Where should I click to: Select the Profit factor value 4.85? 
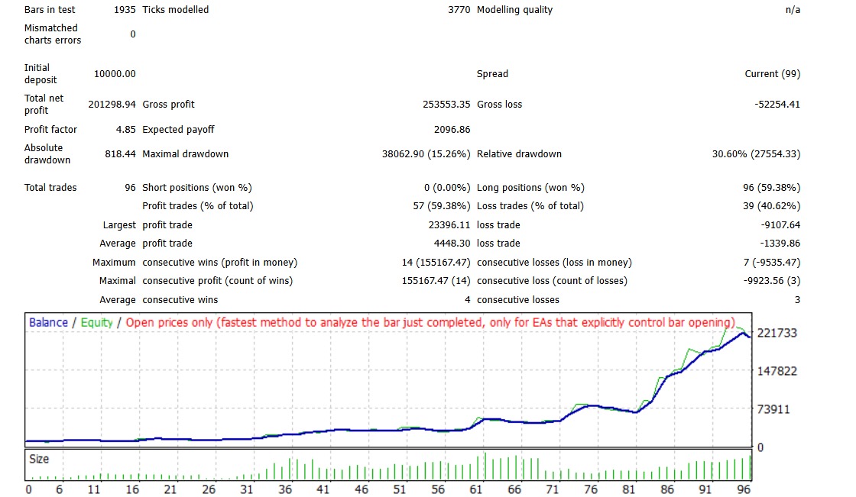[x=125, y=129]
